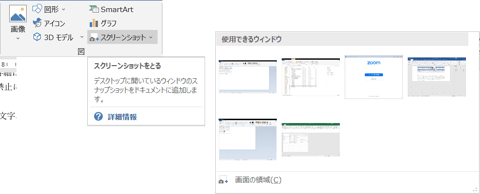Click the 3D モデル cube icon
The height and width of the screenshot is (194, 480).
click(37, 37)
